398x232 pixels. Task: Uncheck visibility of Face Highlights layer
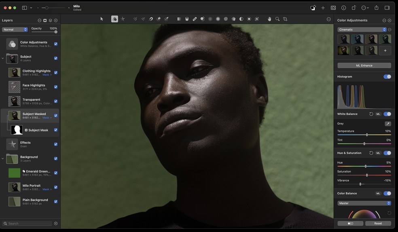(x=56, y=87)
